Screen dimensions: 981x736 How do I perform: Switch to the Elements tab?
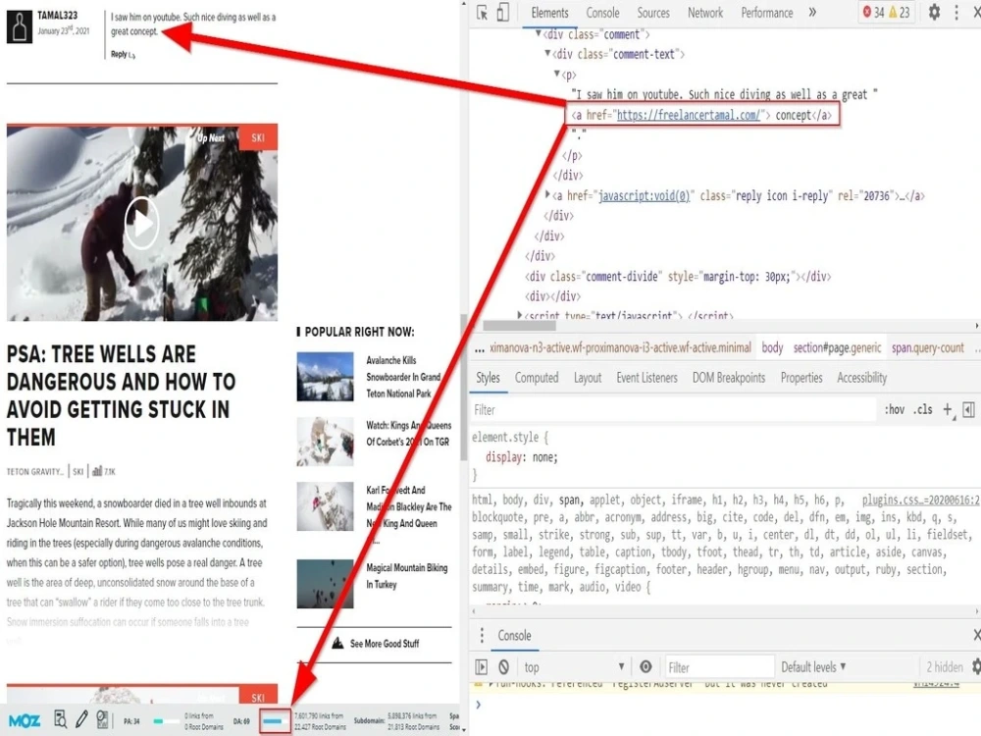point(549,13)
